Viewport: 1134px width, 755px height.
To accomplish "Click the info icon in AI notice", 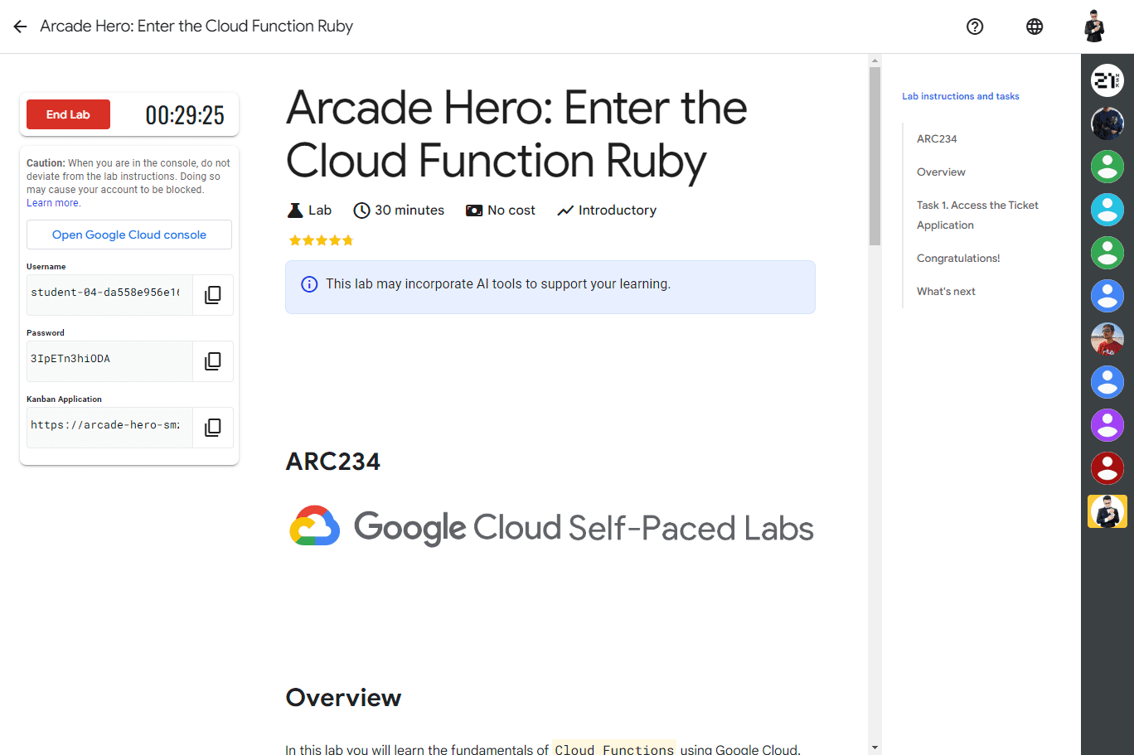I will coord(309,284).
